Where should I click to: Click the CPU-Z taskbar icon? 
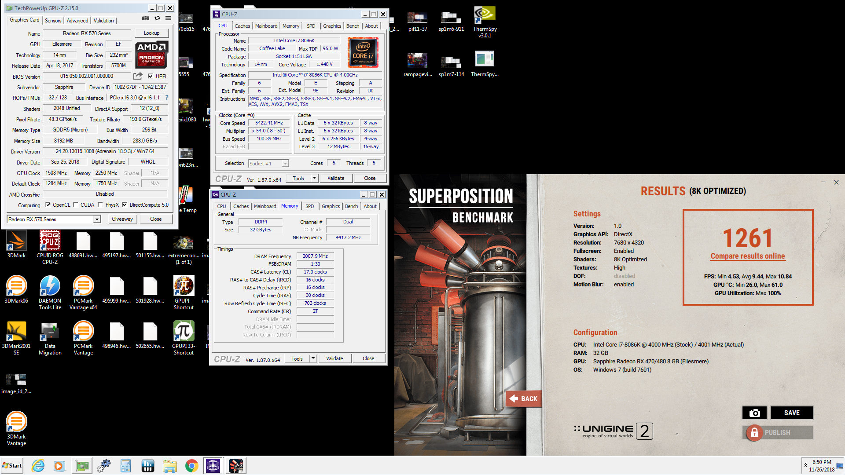coord(213,465)
